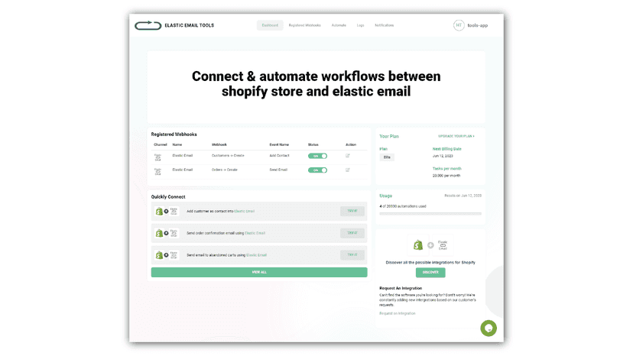Click large Shopify bag icon above Discover
Screen dimensions: 633x356
tap(418, 245)
